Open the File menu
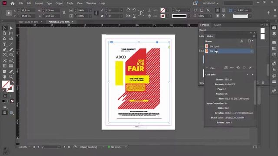The height and width of the screenshot is (156, 278). point(21,3)
